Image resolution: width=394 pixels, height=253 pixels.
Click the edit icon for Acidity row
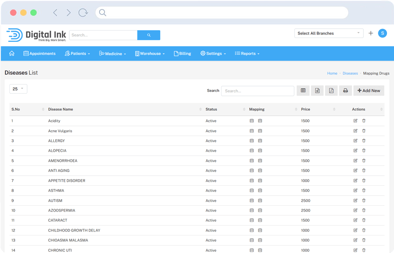pyautogui.click(x=356, y=121)
